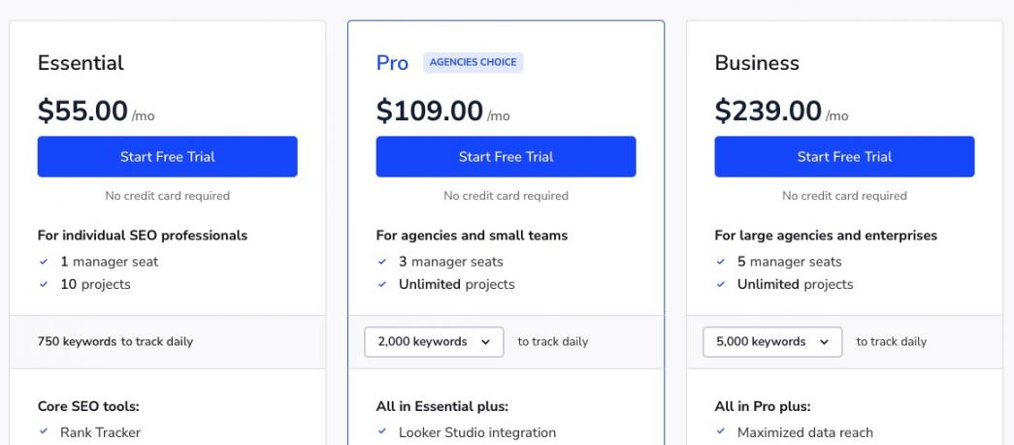The image size is (1014, 445).
Task: Start Free Trial for Business plan
Action: [844, 157]
